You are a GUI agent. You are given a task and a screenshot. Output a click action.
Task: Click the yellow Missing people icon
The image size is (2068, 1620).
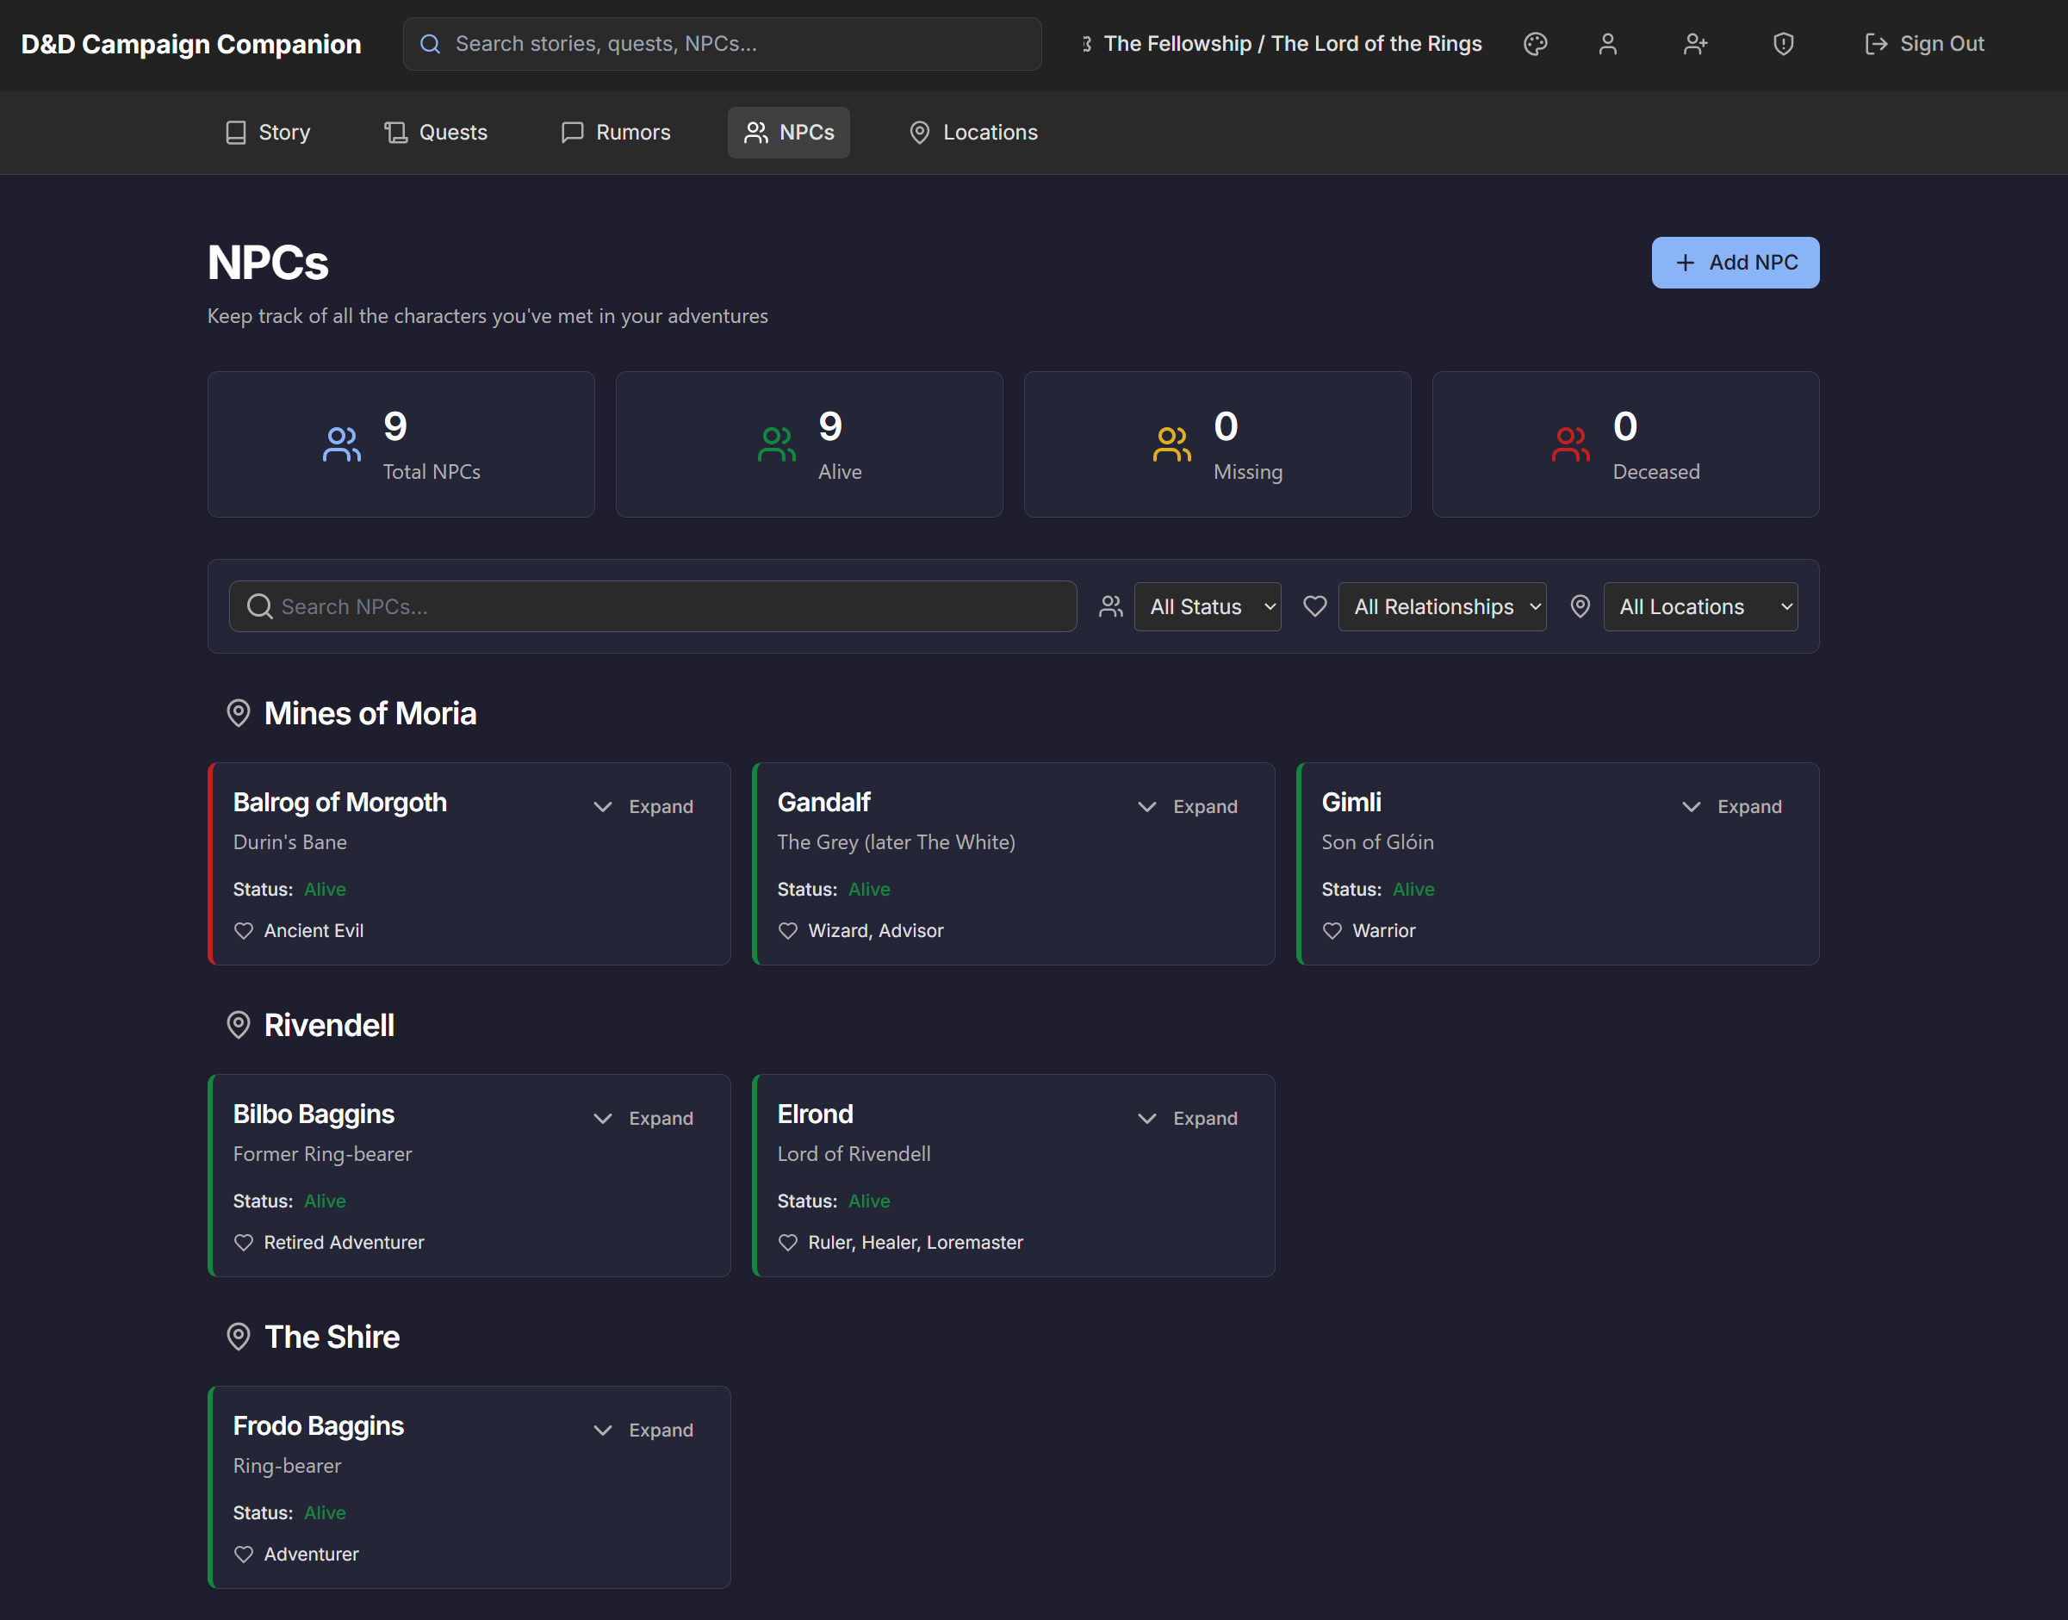1171,444
